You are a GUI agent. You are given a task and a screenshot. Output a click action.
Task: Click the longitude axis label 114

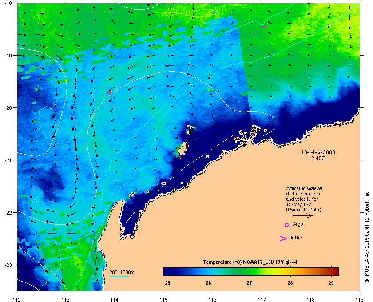(x=115, y=299)
